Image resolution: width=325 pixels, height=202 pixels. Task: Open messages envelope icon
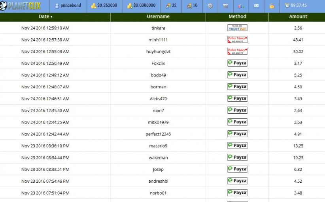click(x=256, y=6)
